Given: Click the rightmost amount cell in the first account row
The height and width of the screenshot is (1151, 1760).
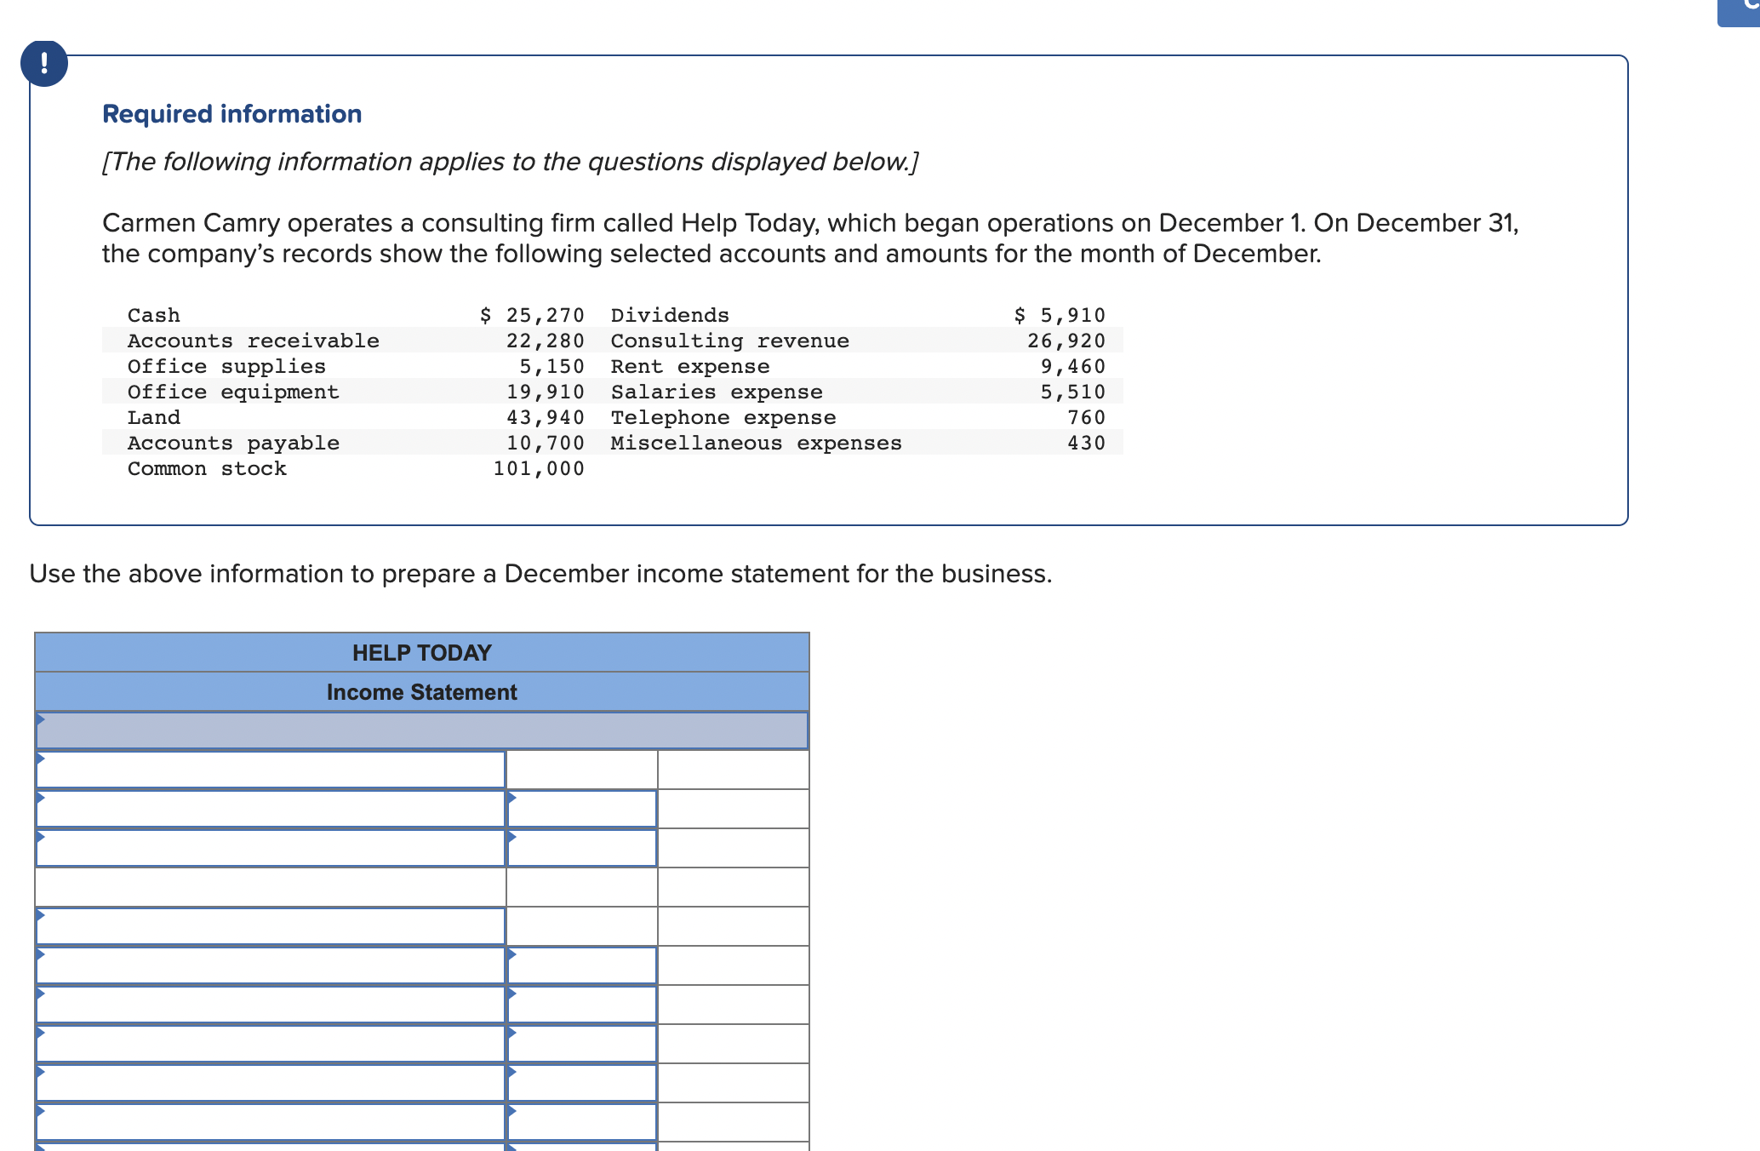Looking at the screenshot, I should tap(733, 770).
